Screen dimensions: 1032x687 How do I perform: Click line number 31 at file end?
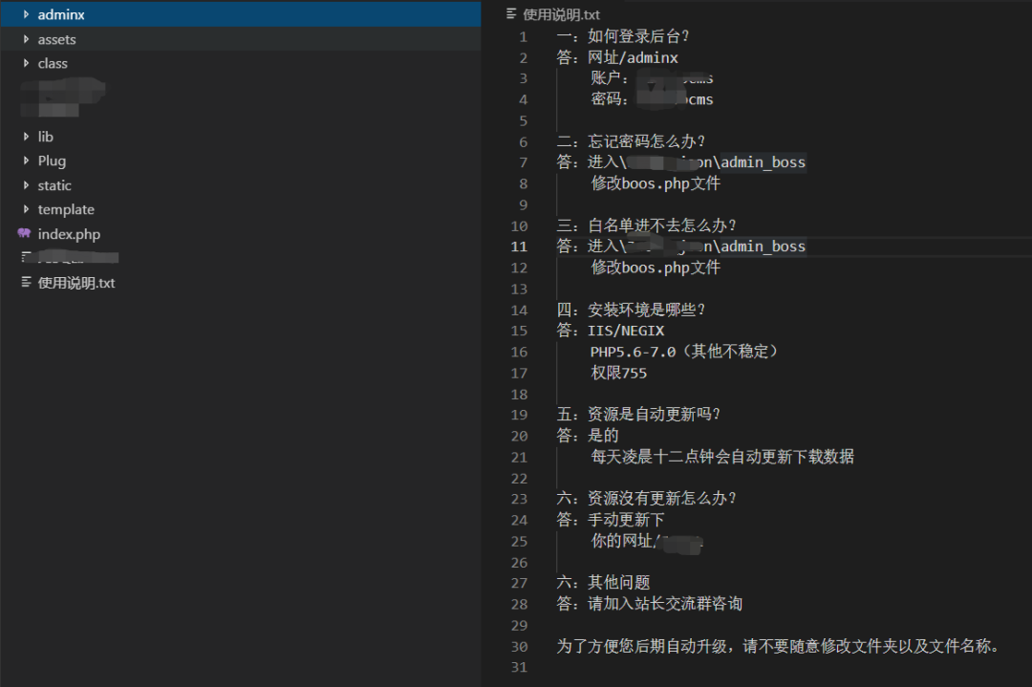click(518, 667)
